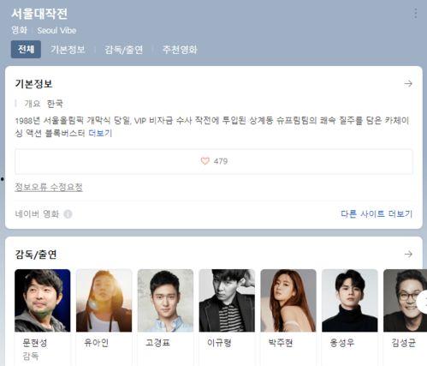Screen dimensions: 427x366
Task: Open actor 고경표 photo thumbnail
Action: [x=165, y=300]
